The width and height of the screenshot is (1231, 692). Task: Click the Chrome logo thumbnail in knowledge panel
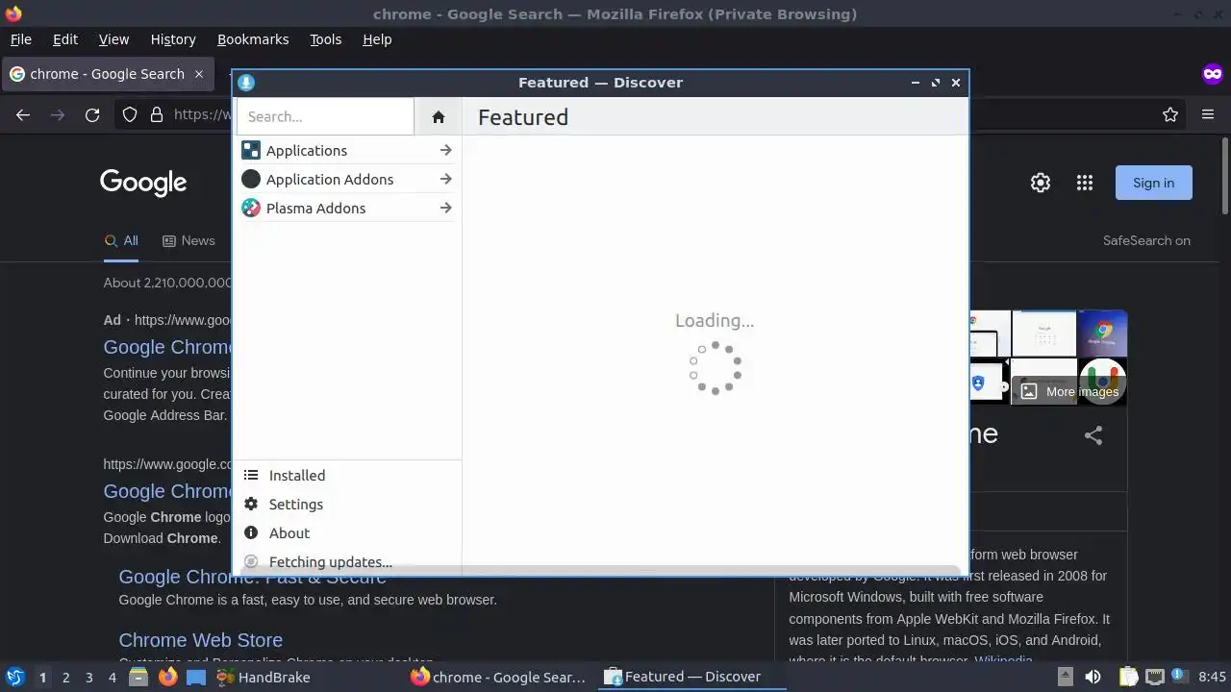tap(1102, 333)
